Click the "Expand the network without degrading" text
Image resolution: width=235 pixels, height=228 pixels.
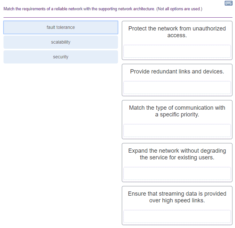[177, 151]
